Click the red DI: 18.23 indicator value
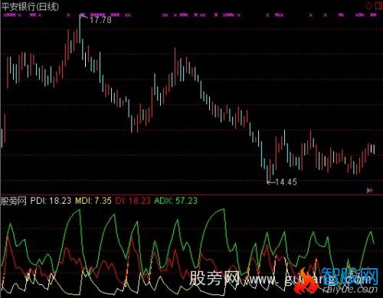Screen dimensions: 383x298 (133, 201)
